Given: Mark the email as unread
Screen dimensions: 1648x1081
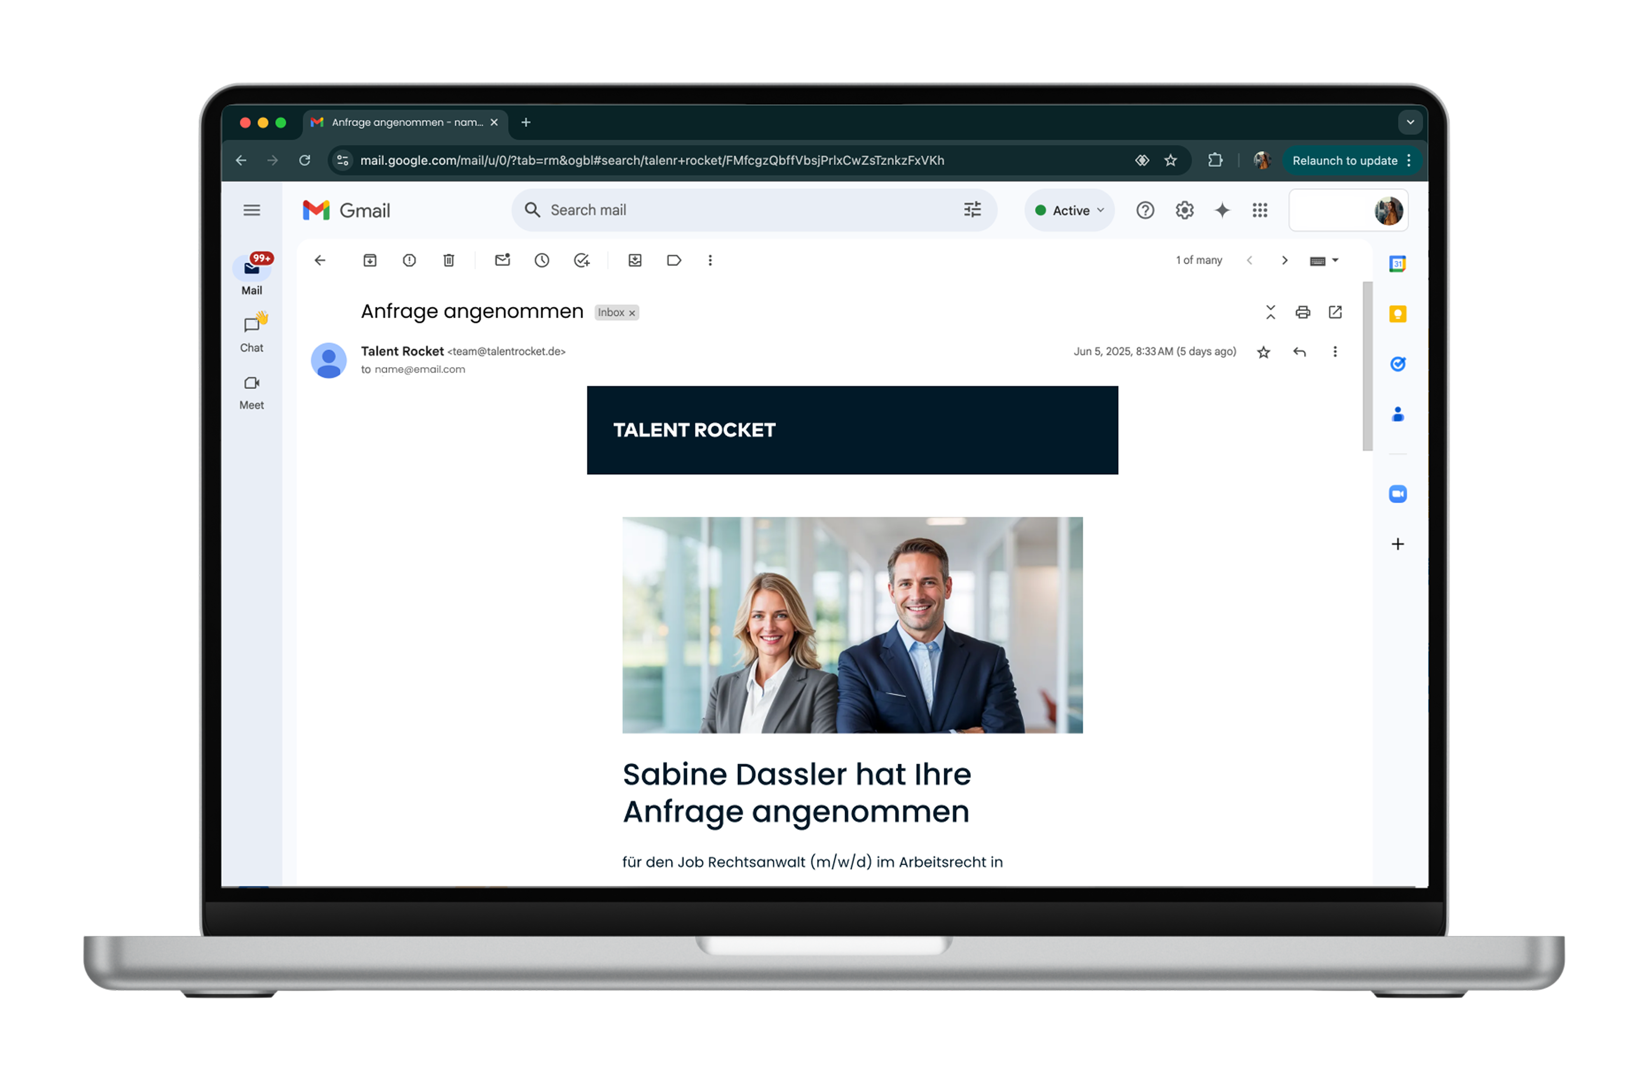Looking at the screenshot, I should pos(503,260).
